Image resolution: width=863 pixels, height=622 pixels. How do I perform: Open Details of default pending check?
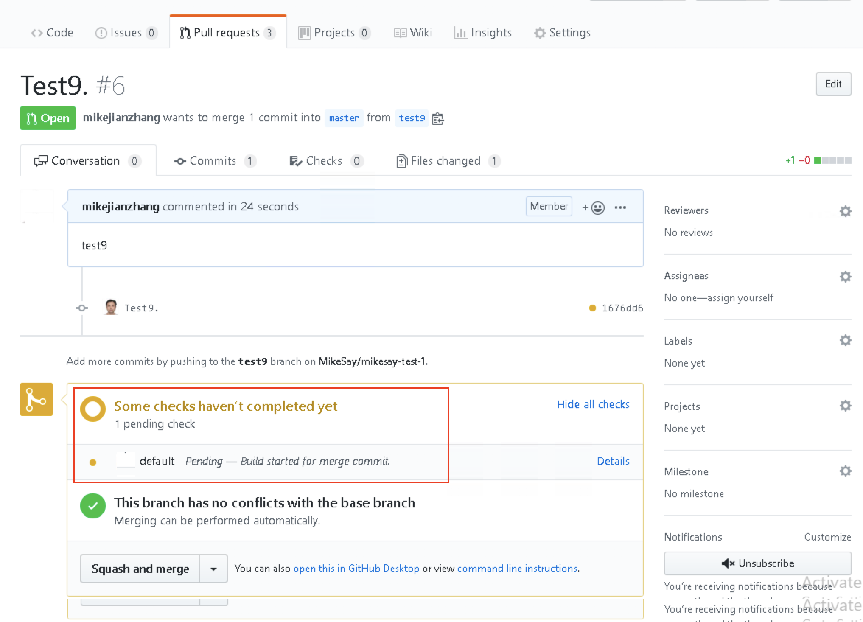point(613,461)
